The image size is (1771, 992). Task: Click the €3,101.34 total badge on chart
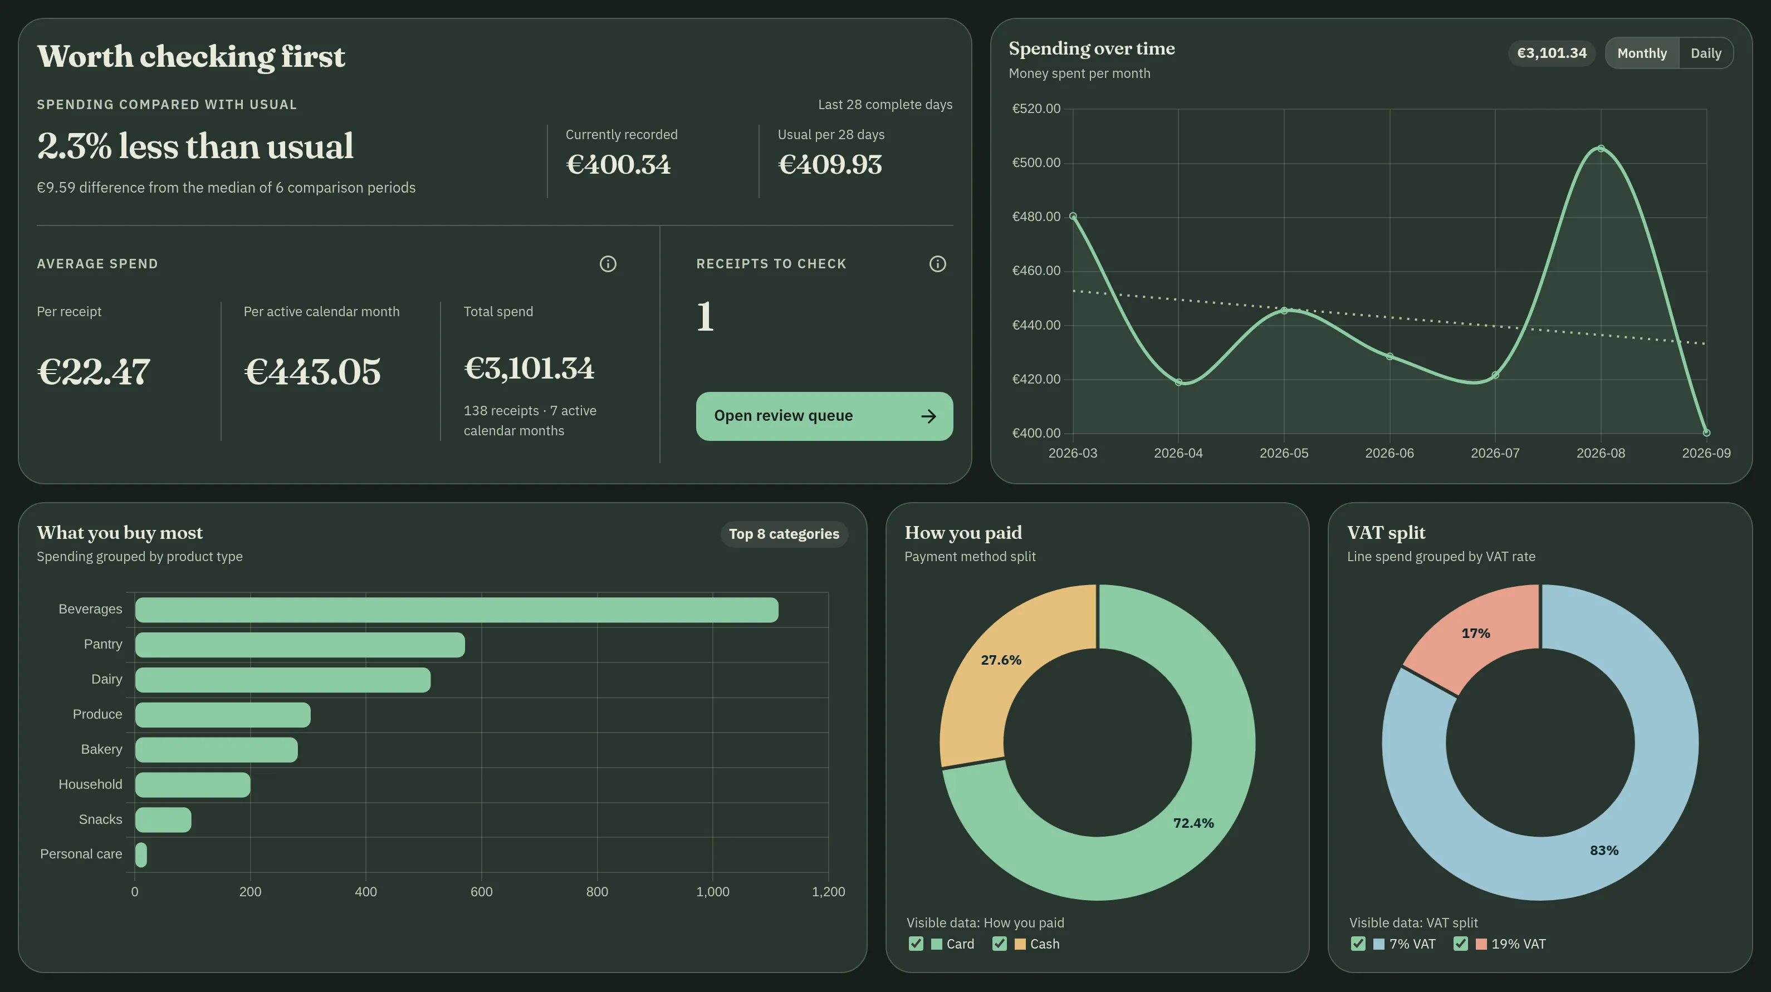coord(1552,53)
